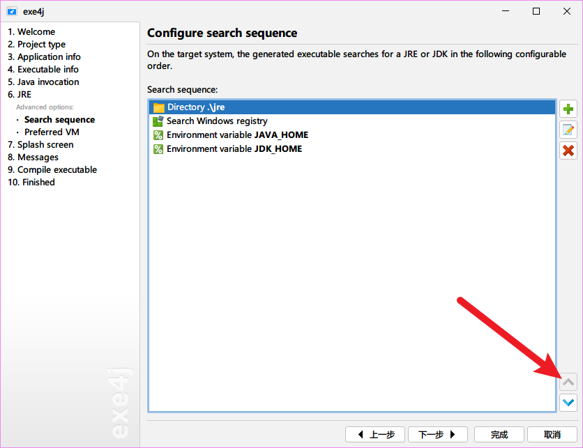
Task: Click the 取消 cancel button
Action: click(x=552, y=434)
